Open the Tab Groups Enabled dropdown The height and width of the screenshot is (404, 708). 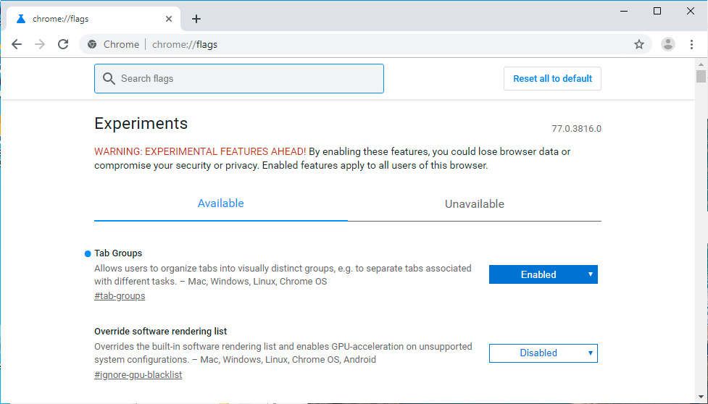[543, 274]
